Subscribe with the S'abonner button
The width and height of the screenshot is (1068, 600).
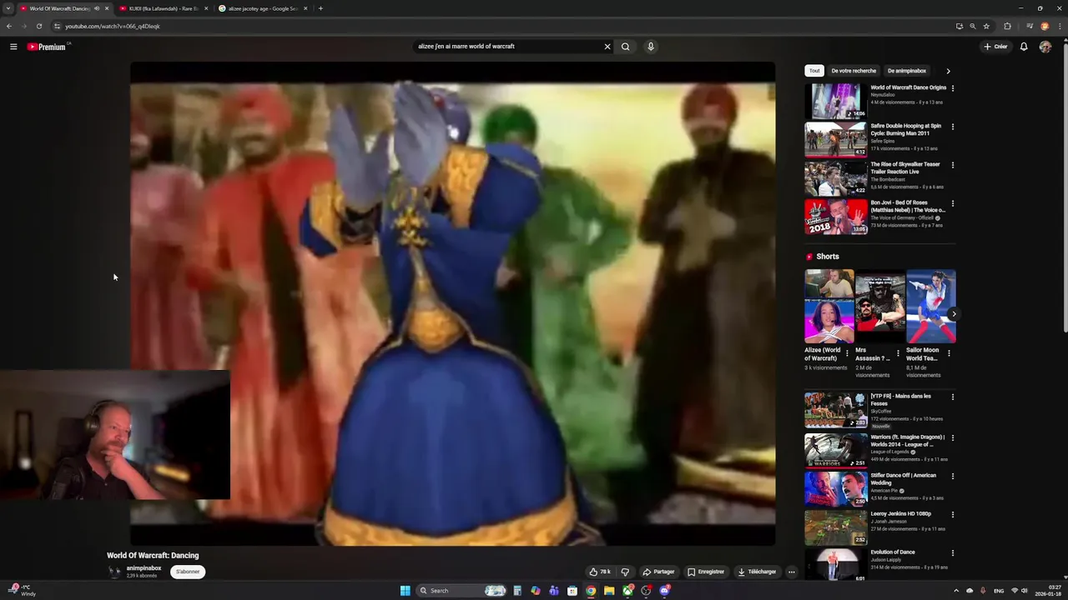(188, 572)
